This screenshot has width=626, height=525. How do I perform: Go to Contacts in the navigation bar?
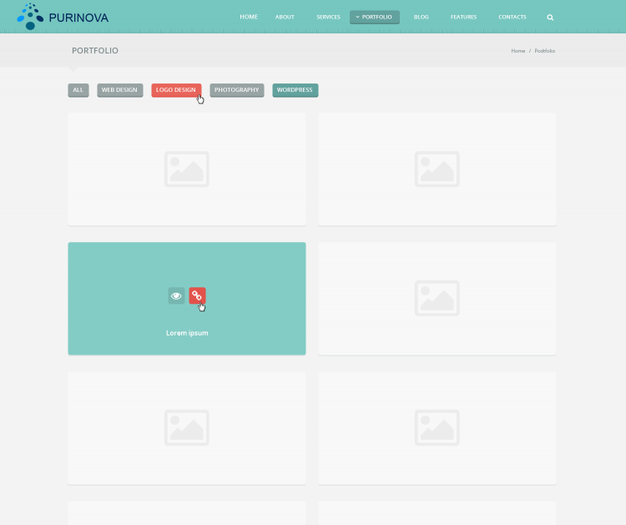[512, 17]
